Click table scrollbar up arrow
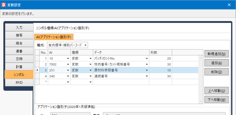 point(201,58)
